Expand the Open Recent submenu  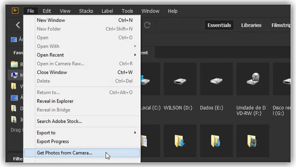[82, 55]
